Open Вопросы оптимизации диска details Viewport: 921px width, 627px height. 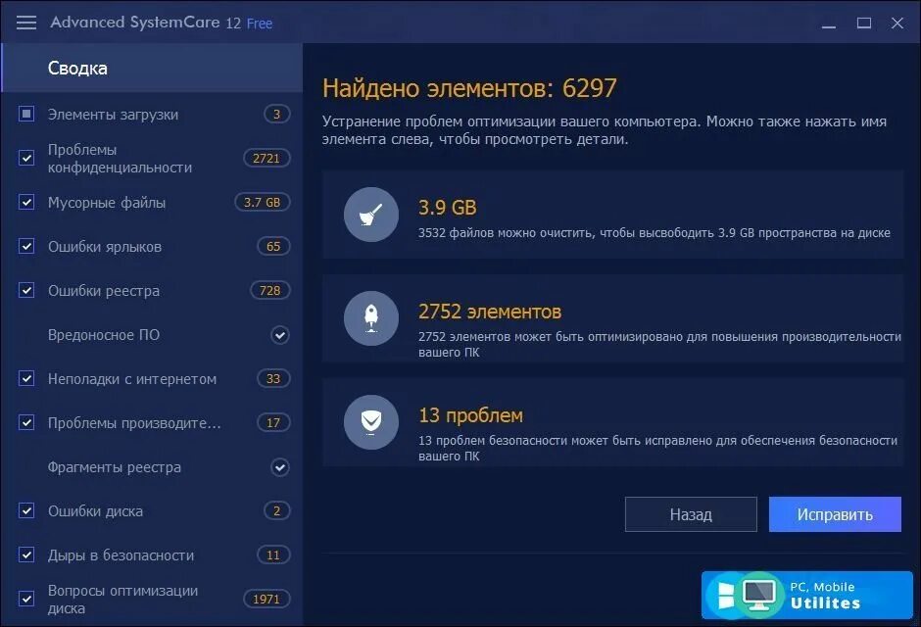[122, 600]
